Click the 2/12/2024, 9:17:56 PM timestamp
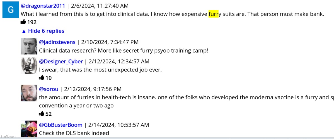The height and width of the screenshot is (139, 334). [93, 89]
